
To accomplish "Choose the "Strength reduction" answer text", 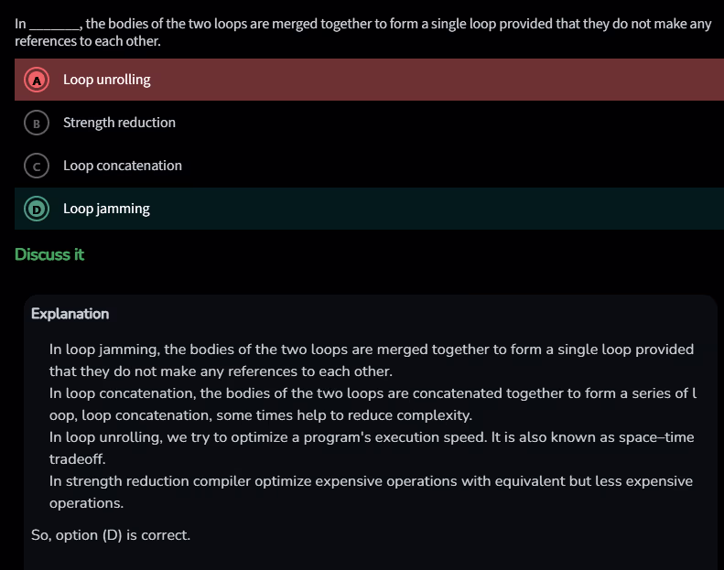I will (x=119, y=123).
